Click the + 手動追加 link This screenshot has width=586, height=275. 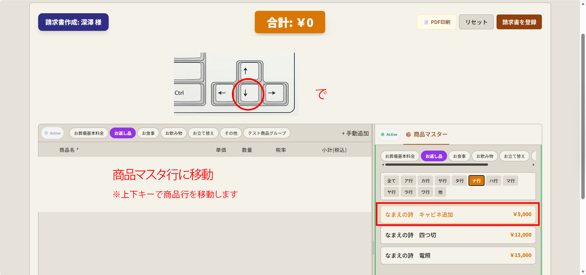pos(355,133)
